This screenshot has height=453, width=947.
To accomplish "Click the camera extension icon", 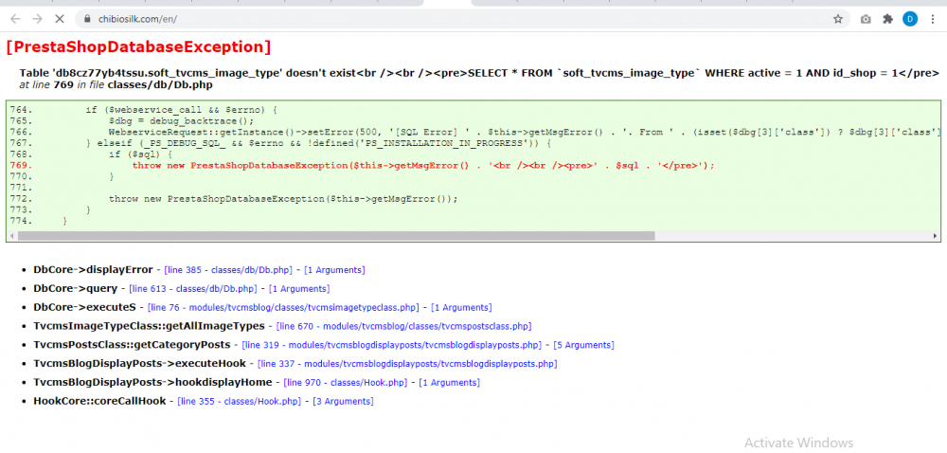I will point(866,19).
